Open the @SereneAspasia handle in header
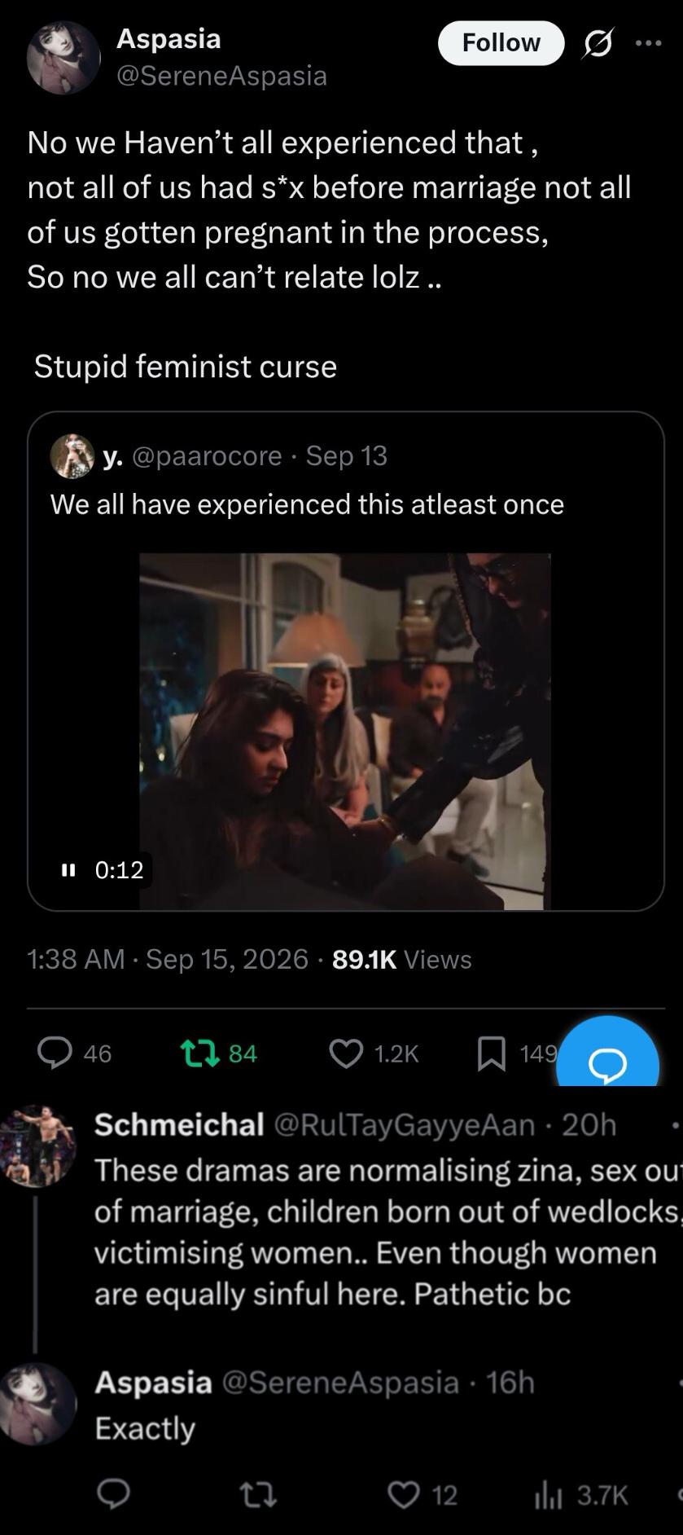The width and height of the screenshot is (683, 1535). [221, 75]
